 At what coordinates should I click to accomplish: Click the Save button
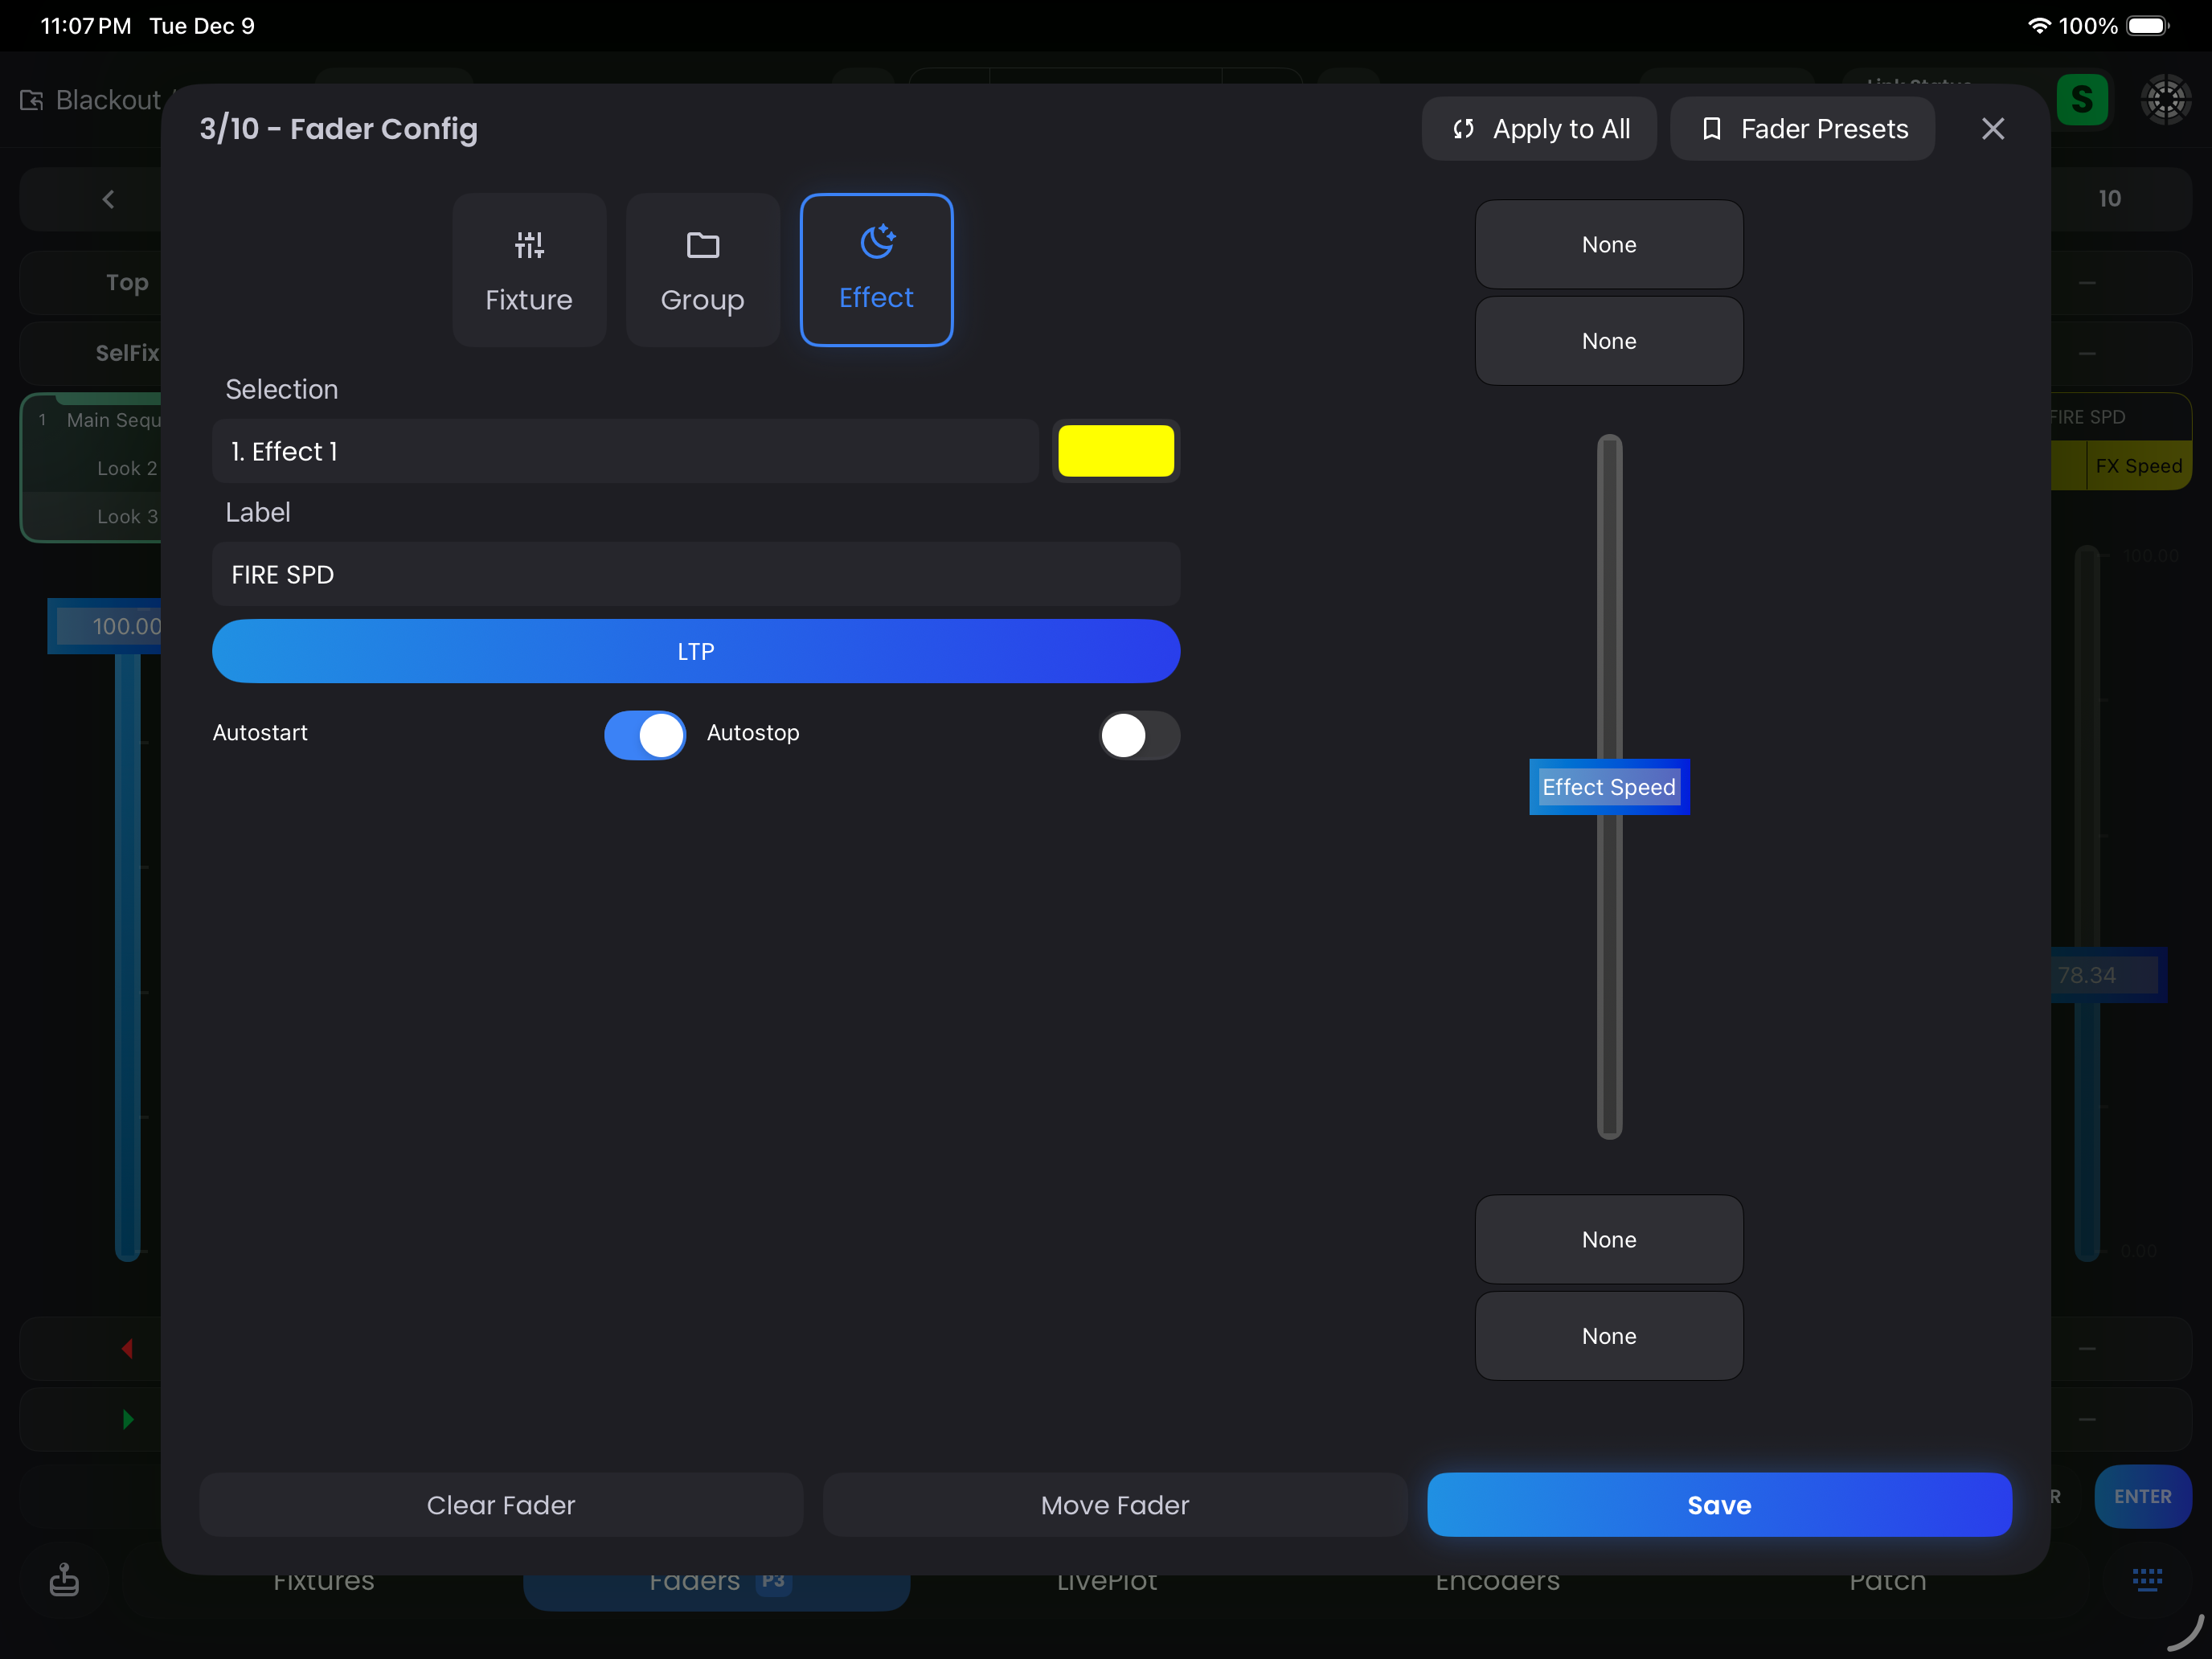click(x=1718, y=1505)
